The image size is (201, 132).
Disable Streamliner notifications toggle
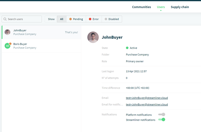(162, 120)
